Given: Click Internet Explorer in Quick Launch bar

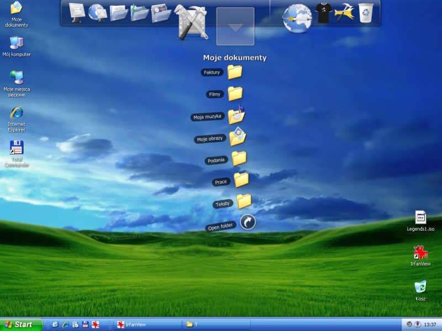Looking at the screenshot, I should [65, 324].
